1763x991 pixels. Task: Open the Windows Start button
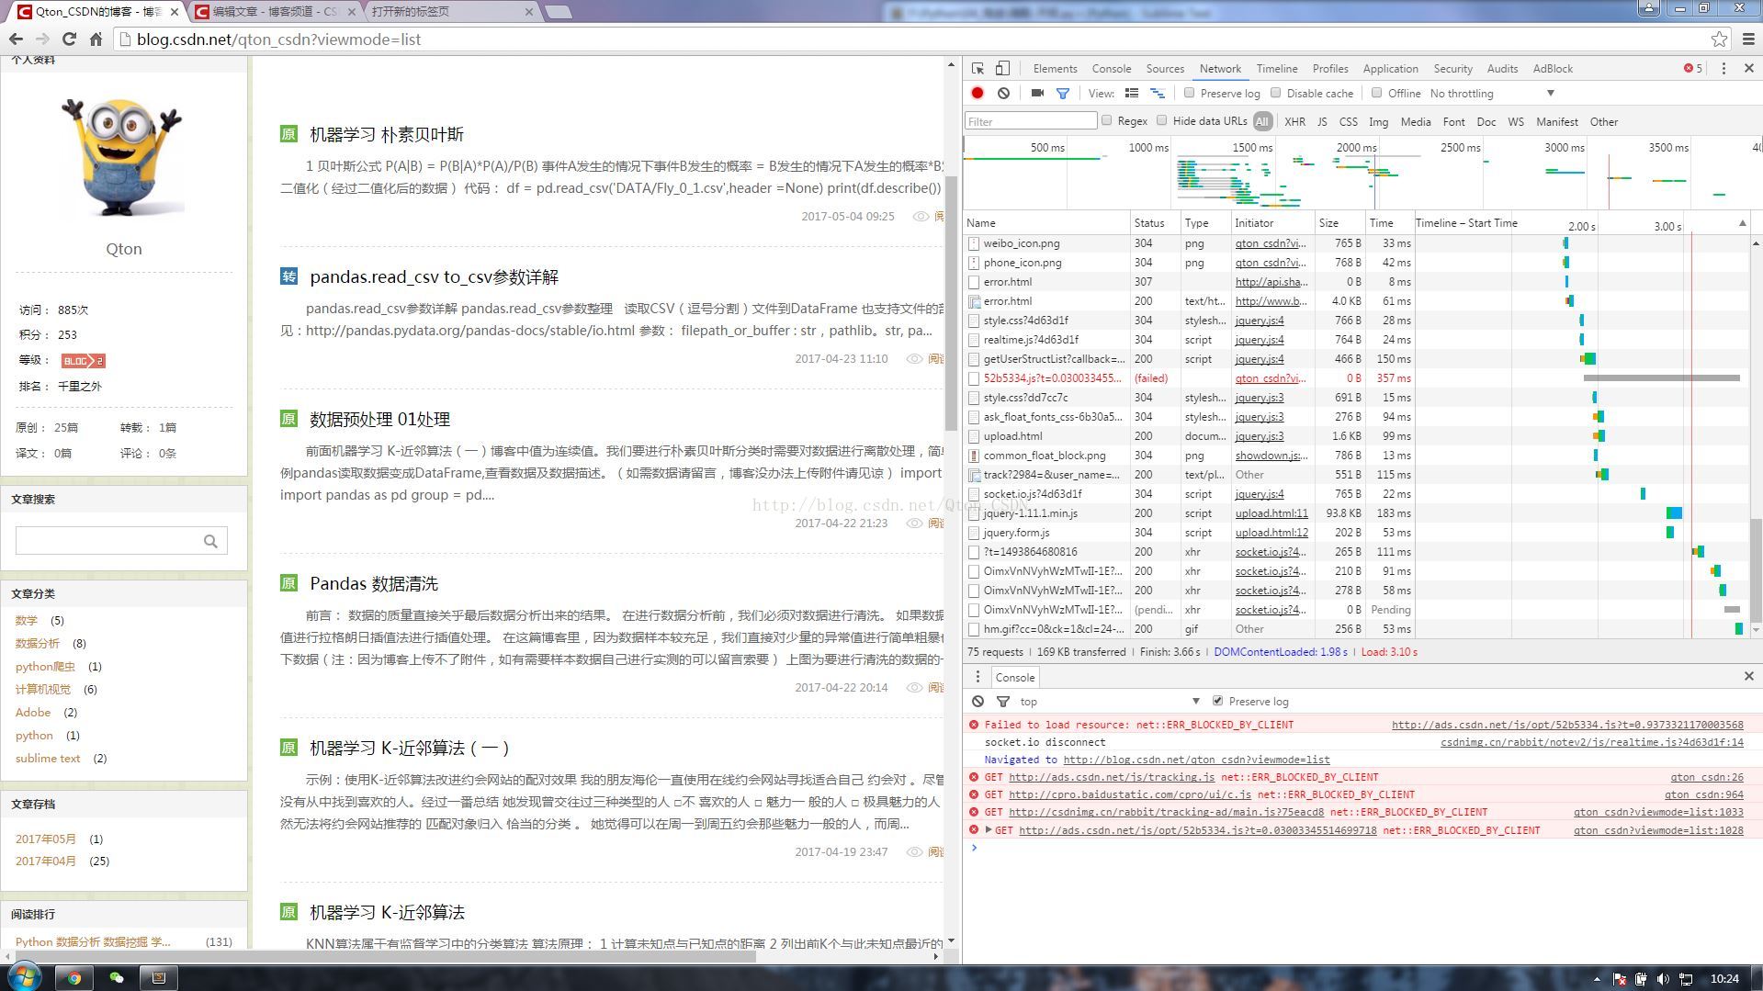[x=25, y=976]
